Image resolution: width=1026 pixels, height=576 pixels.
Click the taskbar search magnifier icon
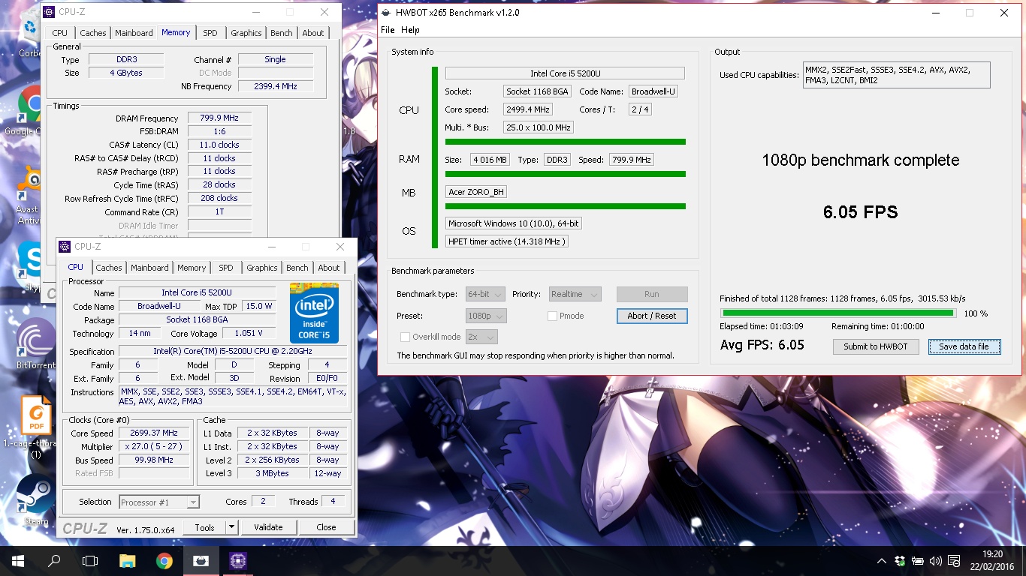point(54,560)
